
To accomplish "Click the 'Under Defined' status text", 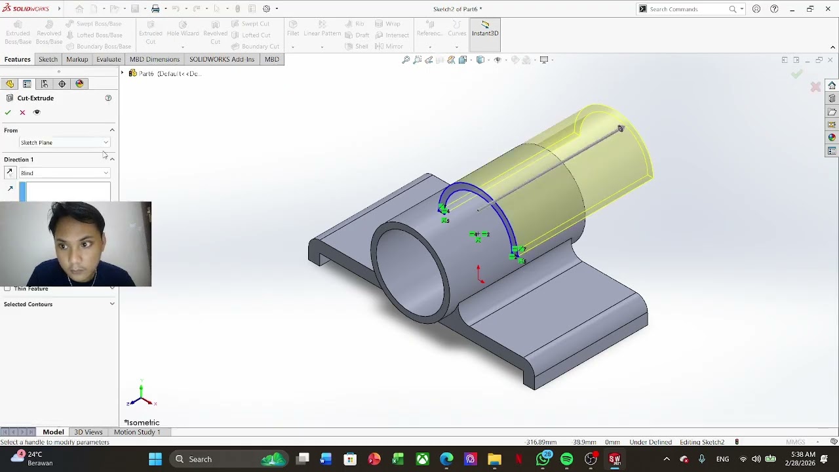I will click(x=650, y=442).
